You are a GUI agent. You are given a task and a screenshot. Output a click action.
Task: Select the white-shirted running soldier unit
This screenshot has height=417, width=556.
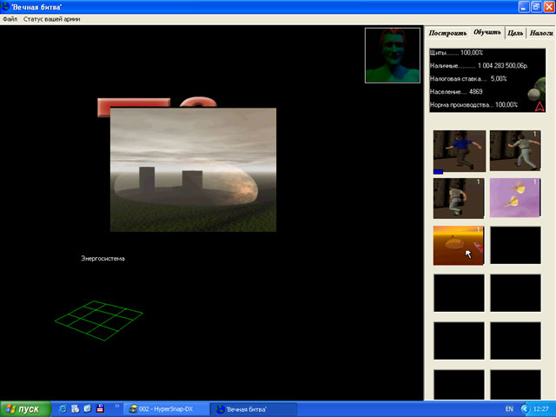[515, 150]
